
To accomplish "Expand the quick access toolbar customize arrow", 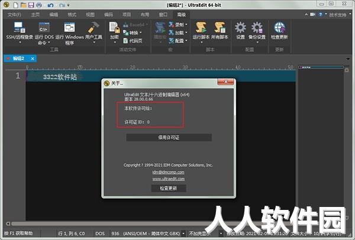I will point(69,5).
